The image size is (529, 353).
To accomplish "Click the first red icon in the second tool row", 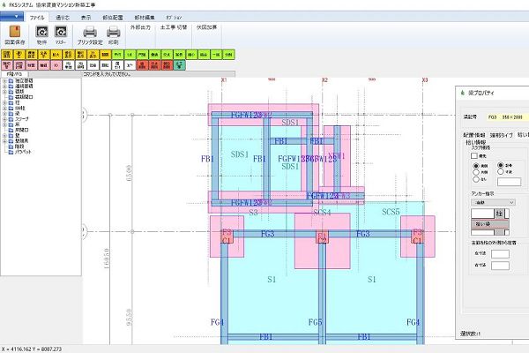I will pyautogui.click(x=142, y=64).
